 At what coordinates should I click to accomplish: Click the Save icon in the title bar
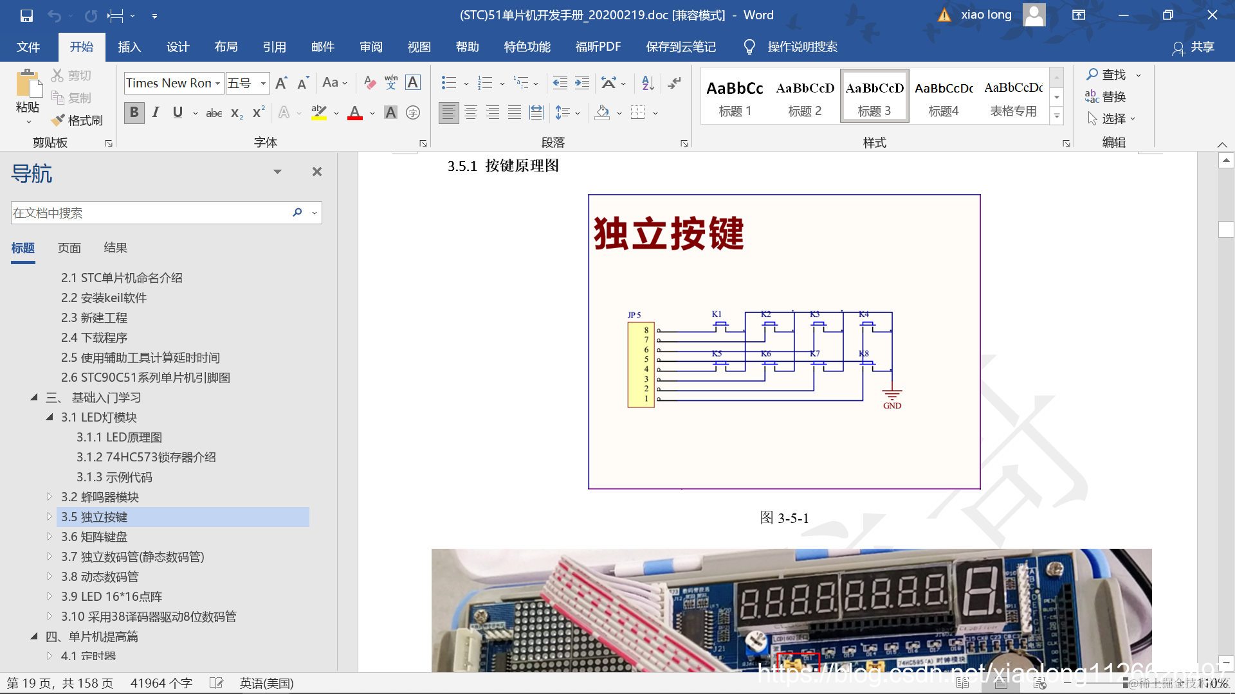[x=26, y=15]
